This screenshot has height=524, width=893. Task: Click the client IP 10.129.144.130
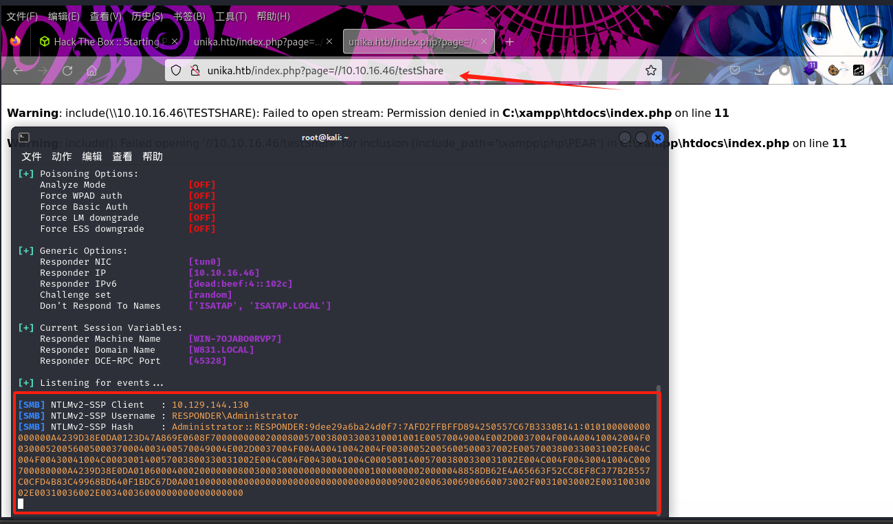(210, 405)
